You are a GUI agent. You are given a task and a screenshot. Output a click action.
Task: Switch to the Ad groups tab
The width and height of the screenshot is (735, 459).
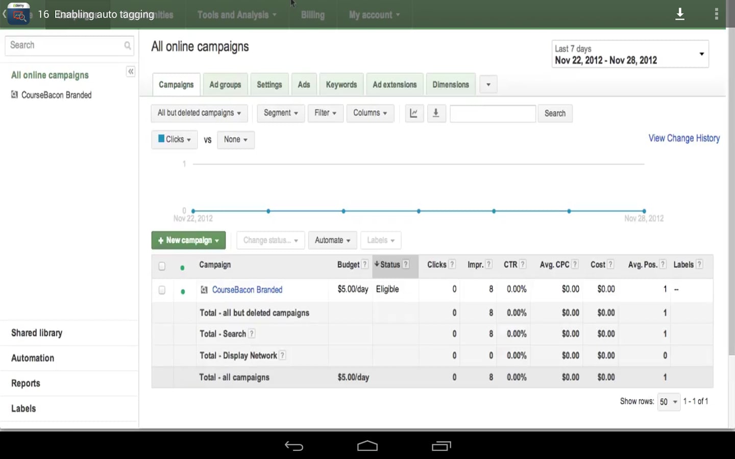tap(225, 85)
